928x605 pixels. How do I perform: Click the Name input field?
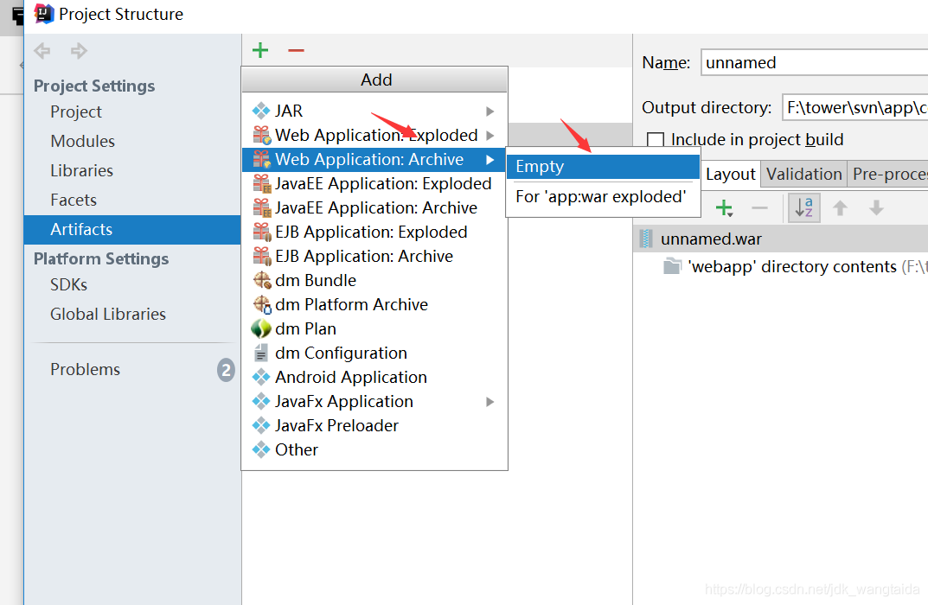[x=815, y=63]
